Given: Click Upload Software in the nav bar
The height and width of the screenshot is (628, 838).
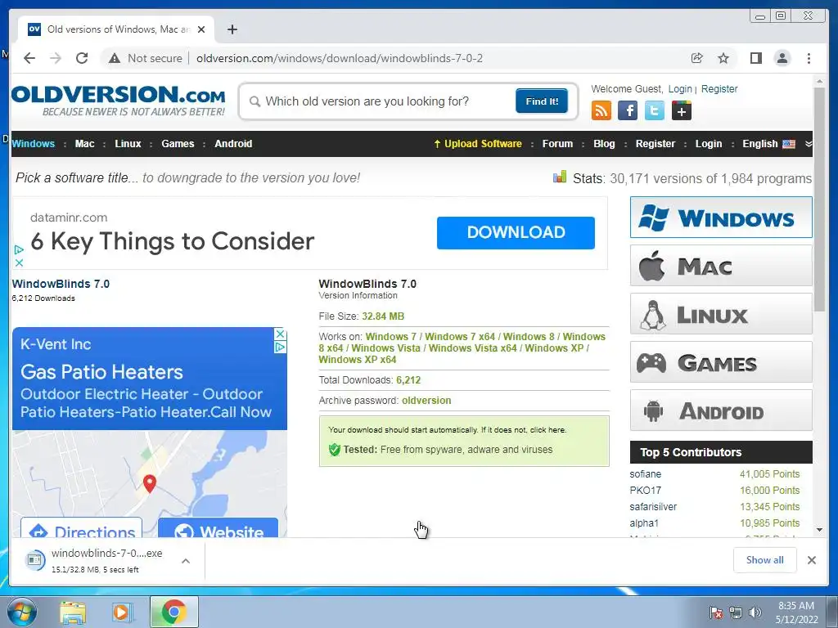Looking at the screenshot, I should tap(478, 144).
